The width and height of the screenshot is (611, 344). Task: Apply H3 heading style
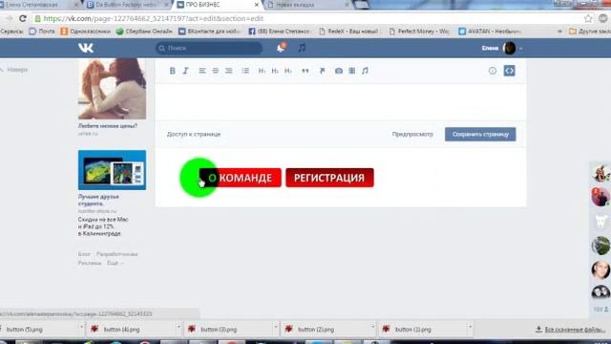point(288,71)
